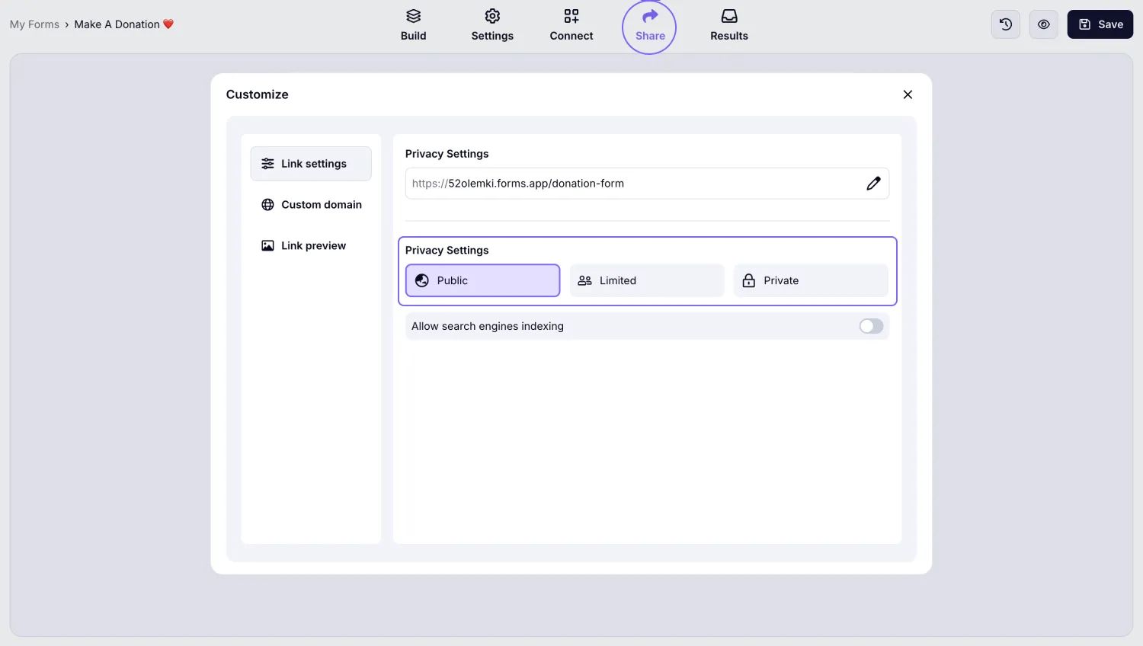Click the pencil icon to edit URL
Screen dimensions: 1143x646
tap(873, 184)
